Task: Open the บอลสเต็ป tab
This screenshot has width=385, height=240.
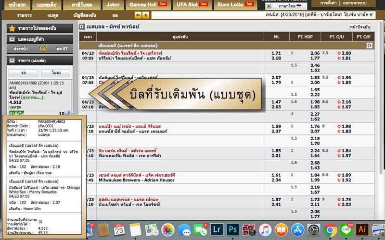Action: (x=47, y=5)
